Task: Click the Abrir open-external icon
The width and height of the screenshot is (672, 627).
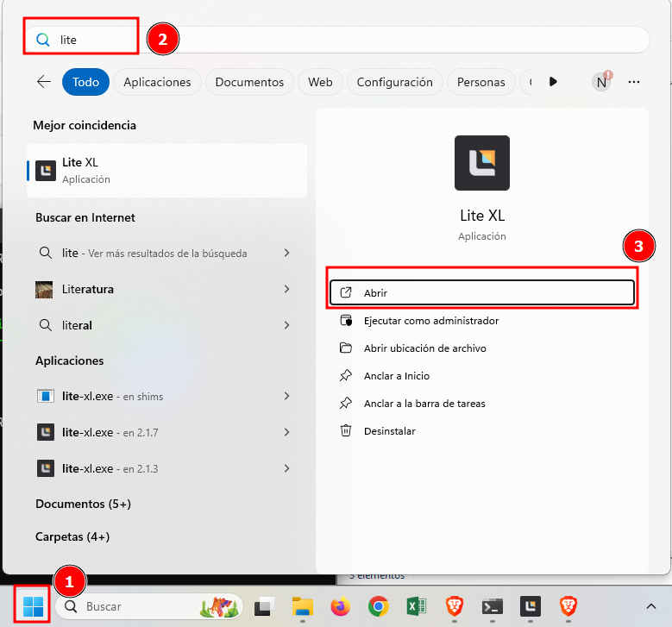Action: 346,292
